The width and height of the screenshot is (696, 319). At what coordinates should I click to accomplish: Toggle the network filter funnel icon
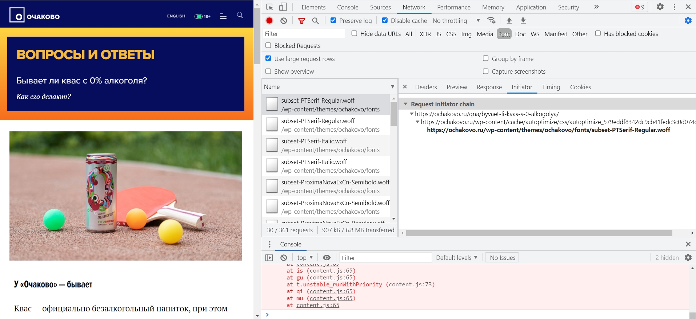pyautogui.click(x=301, y=21)
